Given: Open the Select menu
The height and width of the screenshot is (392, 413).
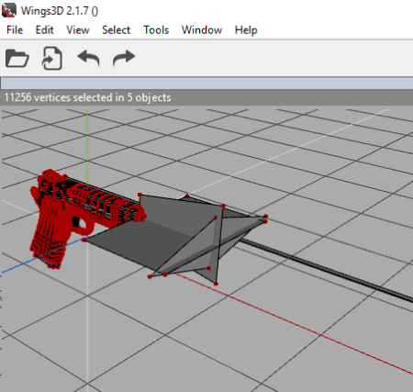Looking at the screenshot, I should [x=116, y=30].
